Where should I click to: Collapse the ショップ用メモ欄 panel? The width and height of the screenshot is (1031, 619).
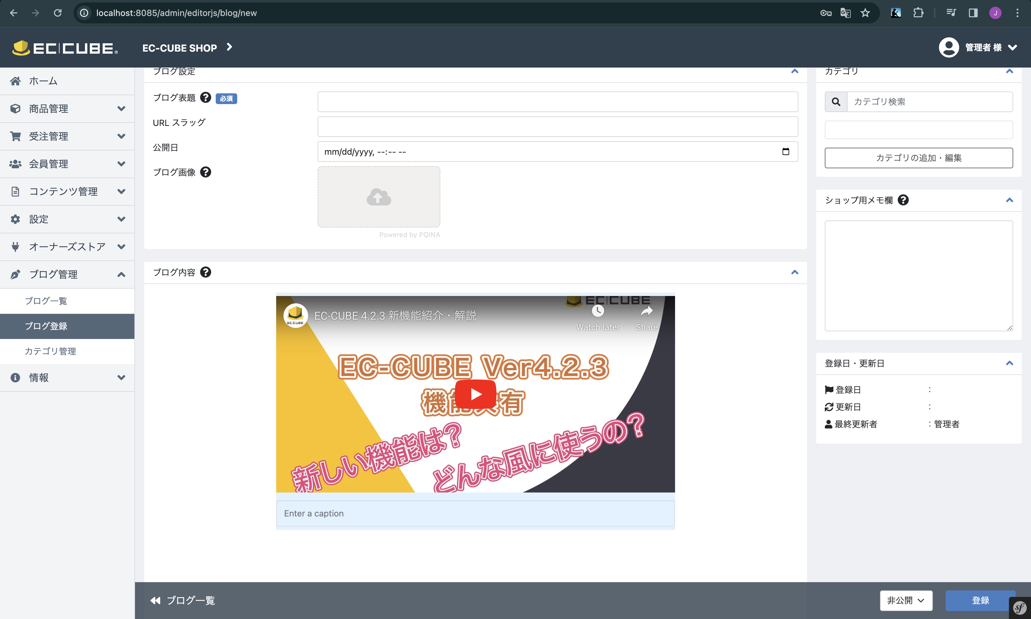[1009, 200]
